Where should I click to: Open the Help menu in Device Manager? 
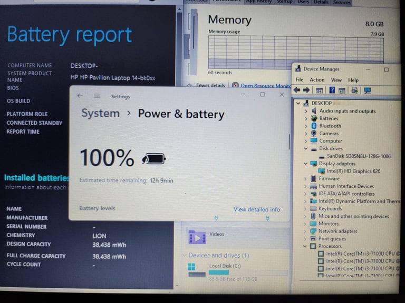tap(353, 80)
